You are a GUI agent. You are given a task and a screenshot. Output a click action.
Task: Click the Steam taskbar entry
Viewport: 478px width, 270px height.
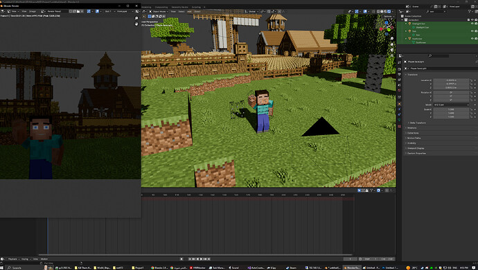[x=292, y=267]
